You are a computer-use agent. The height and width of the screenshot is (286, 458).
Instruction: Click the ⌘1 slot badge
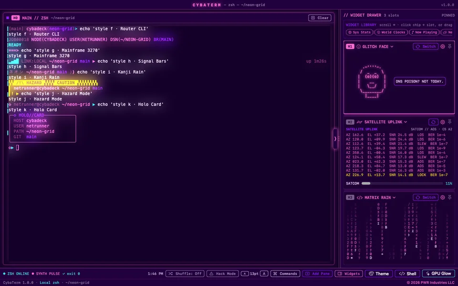[x=350, y=47]
